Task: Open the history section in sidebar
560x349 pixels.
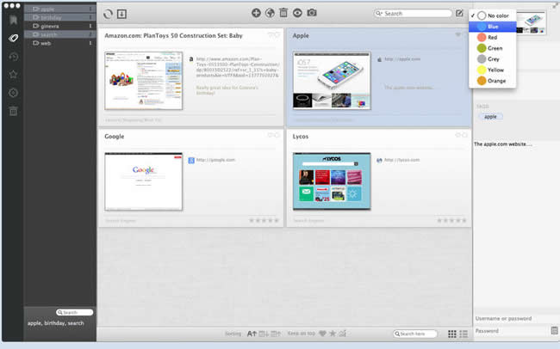Action: (x=13, y=57)
